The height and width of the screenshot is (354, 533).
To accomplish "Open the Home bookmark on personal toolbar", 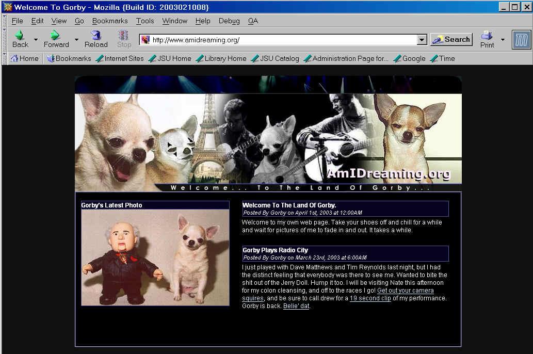I will click(24, 58).
